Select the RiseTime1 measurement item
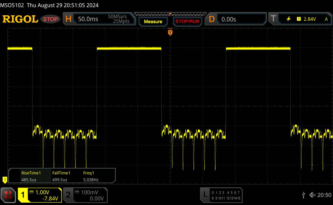Image resolution: width=333 pixels, height=205 pixels. [x=31, y=176]
